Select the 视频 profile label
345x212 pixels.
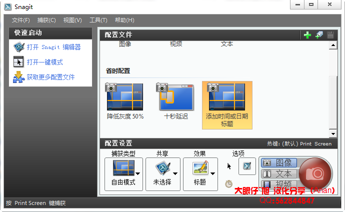tap(176, 44)
